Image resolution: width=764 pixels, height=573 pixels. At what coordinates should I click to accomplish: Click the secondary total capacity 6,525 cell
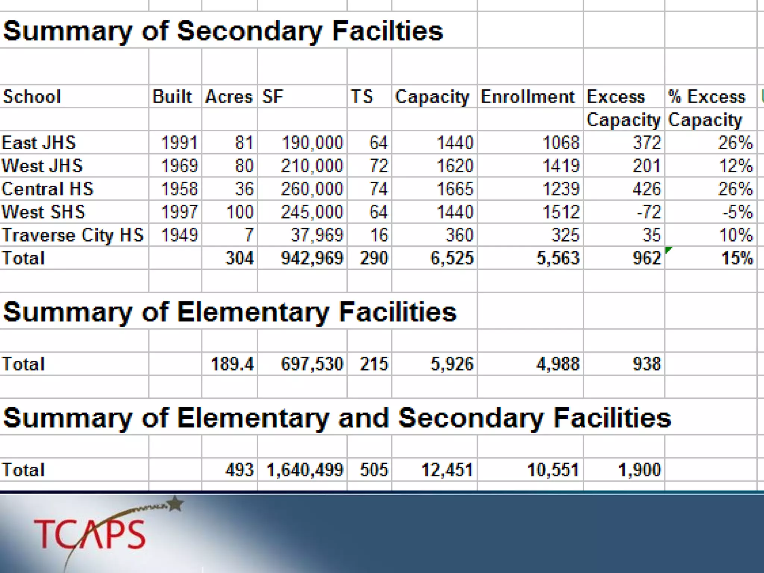451,258
